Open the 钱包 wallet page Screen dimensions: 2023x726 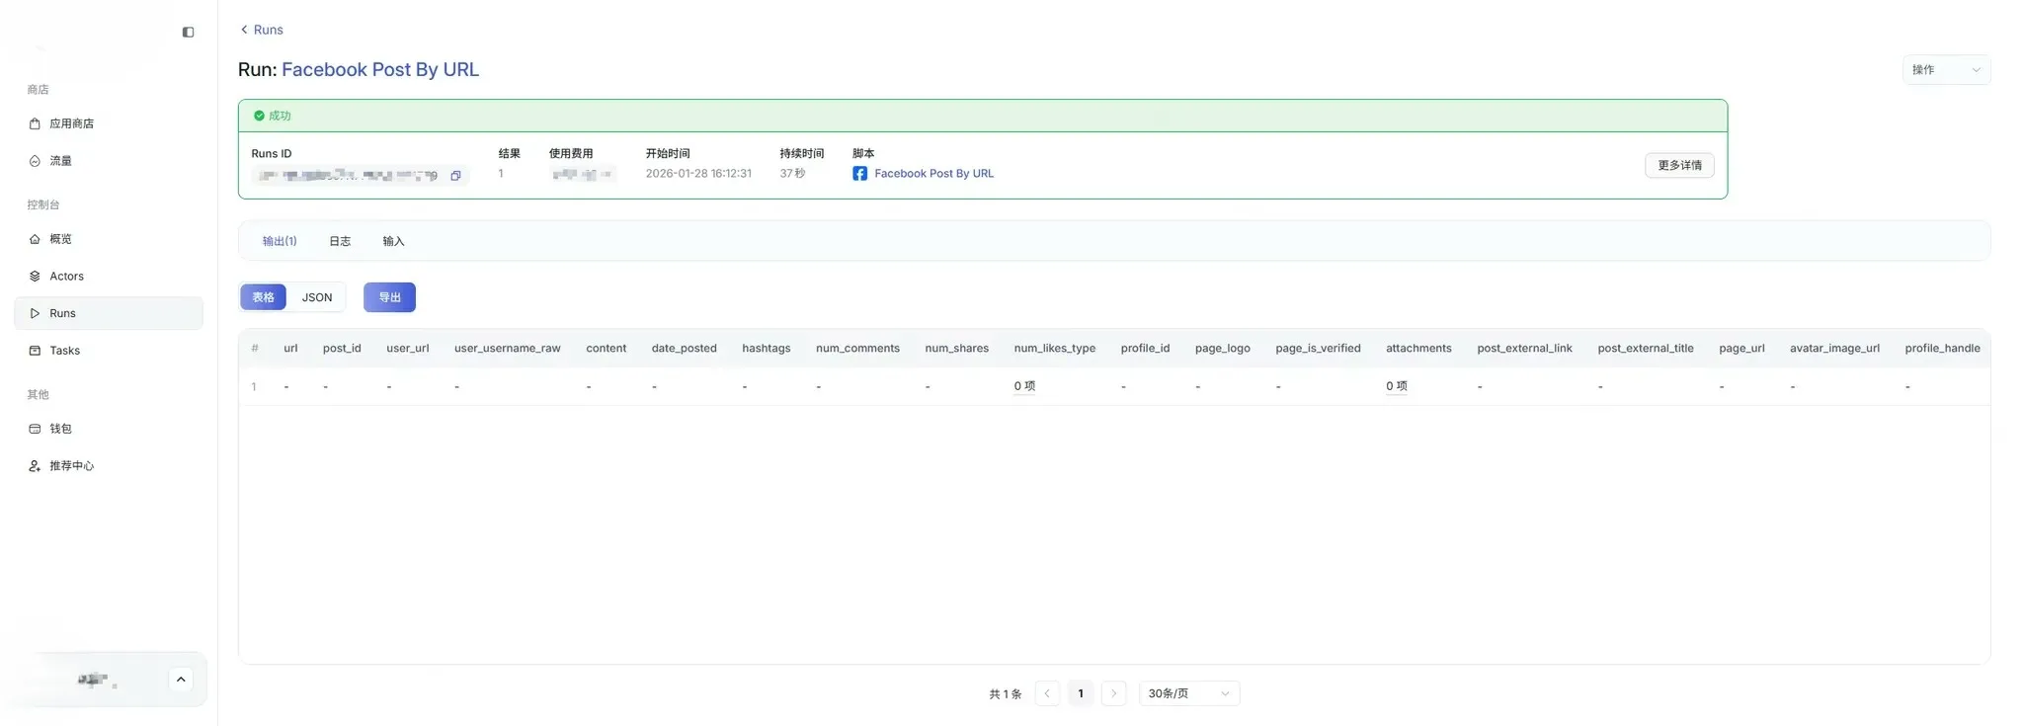pyautogui.click(x=60, y=429)
